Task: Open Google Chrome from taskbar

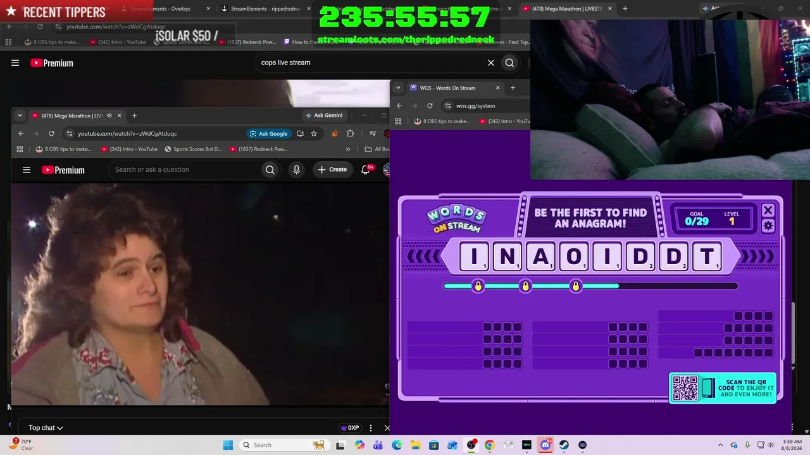Action: click(x=489, y=445)
